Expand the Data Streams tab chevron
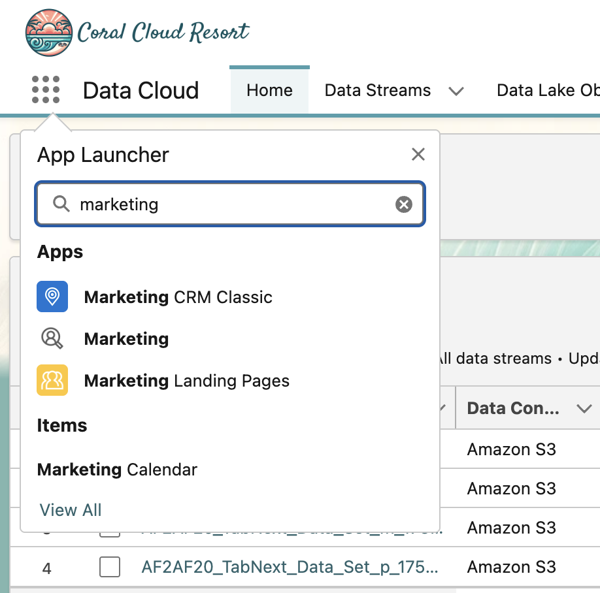The height and width of the screenshot is (593, 600). 456,91
